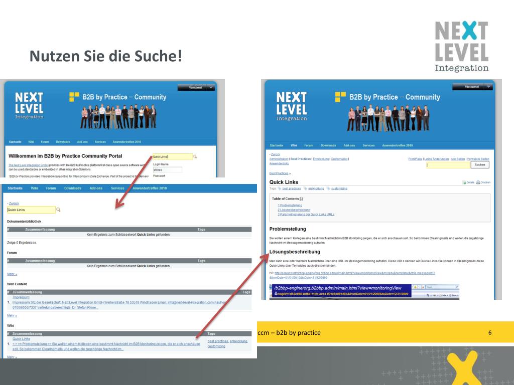This screenshot has width=514, height=385.
Task: Click Next Level Integration logo in top-left portal screenshot
Action: (x=29, y=106)
